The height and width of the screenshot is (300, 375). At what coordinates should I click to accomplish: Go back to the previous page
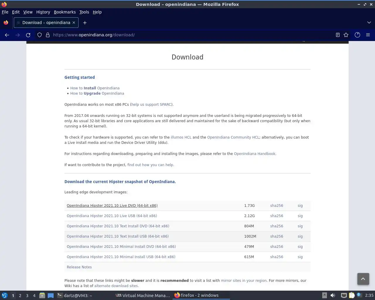(7, 35)
